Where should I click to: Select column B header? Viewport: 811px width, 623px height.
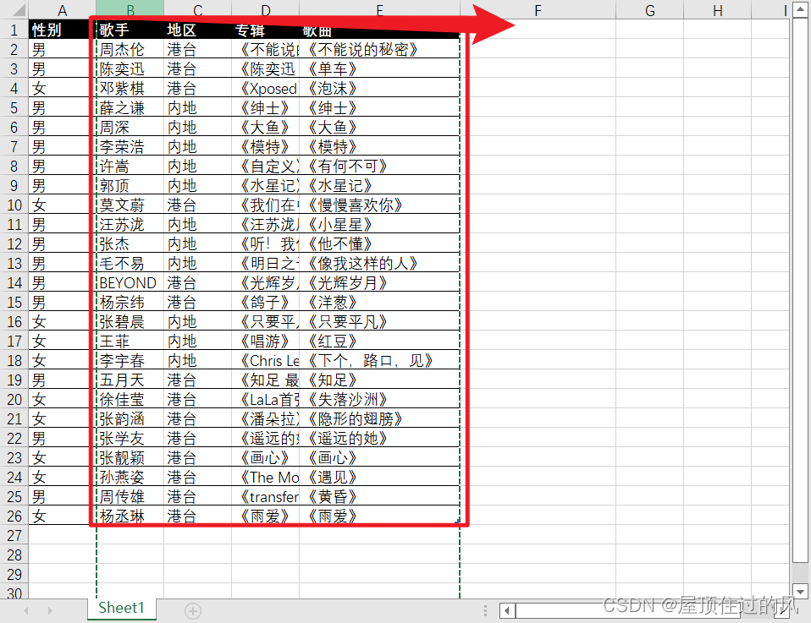coord(130,10)
